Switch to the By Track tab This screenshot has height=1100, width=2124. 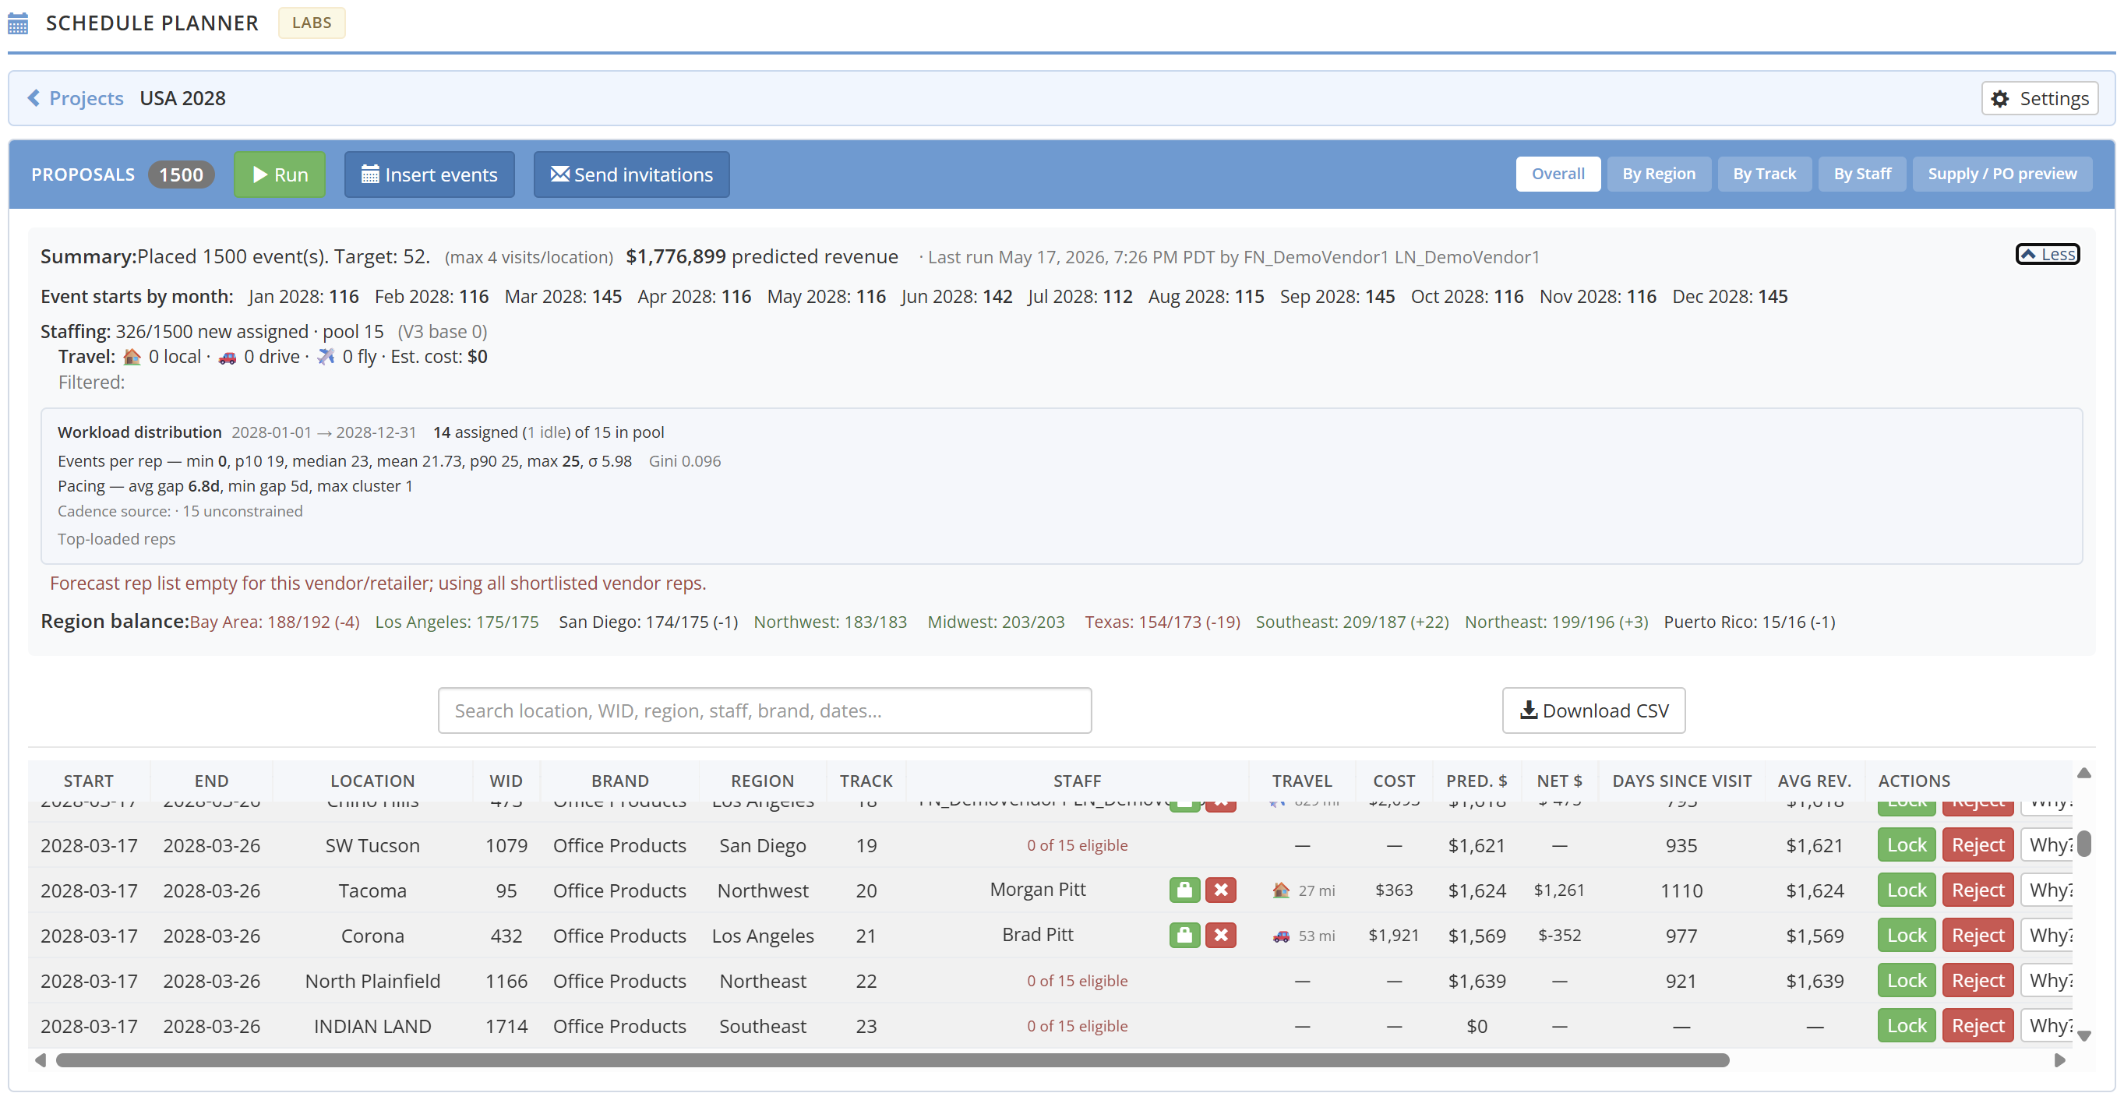1765,174
